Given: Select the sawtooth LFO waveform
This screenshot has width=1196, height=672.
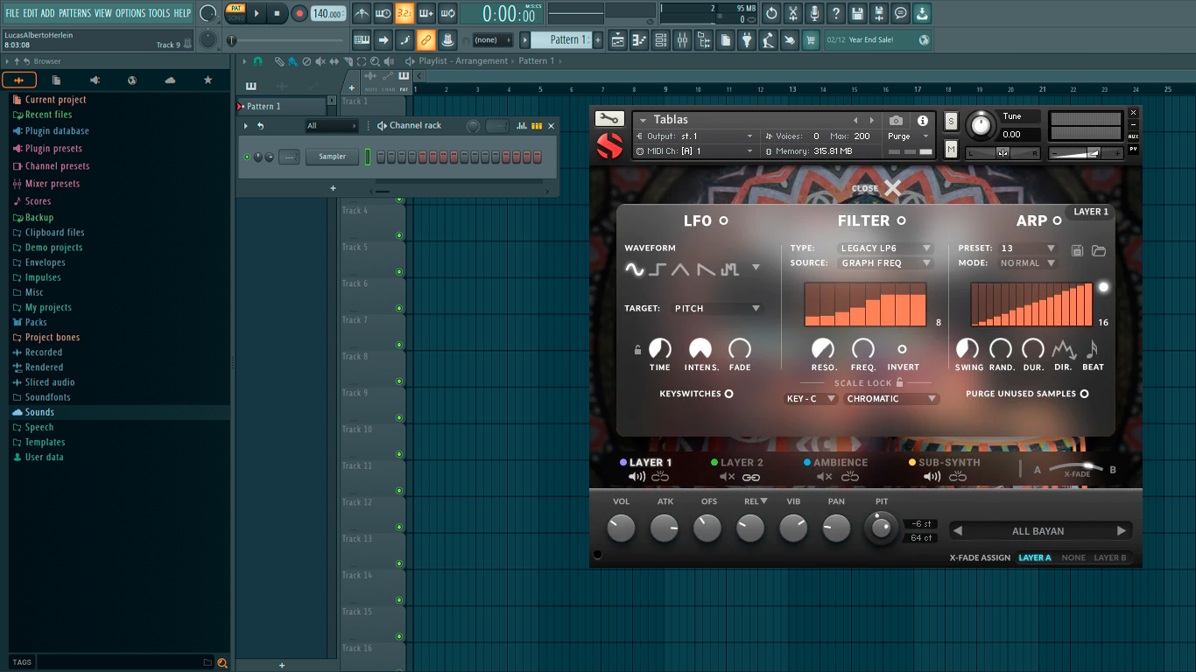Looking at the screenshot, I should 706,269.
